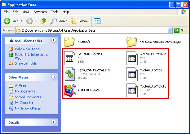Open the Back button history dropdown
The width and height of the screenshot is (190, 134).
tap(21, 21)
